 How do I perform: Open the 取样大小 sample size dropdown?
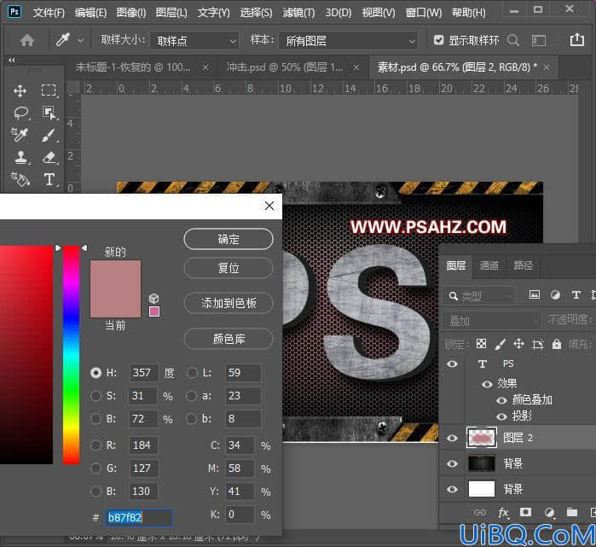[194, 40]
